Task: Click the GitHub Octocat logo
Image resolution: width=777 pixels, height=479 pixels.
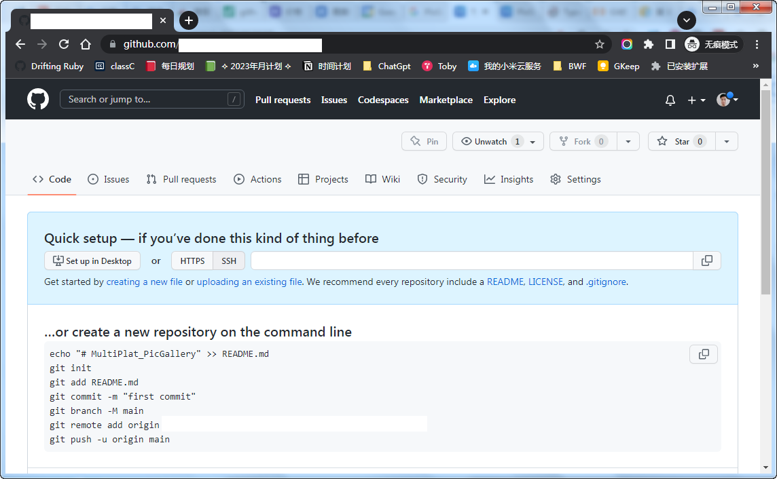Action: 38,100
